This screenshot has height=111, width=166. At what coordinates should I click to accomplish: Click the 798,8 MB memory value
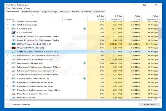pyautogui.click(x=116, y=44)
